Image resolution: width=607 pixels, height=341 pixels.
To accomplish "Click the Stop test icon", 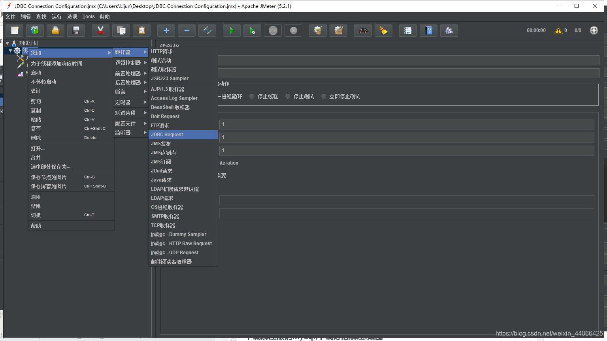I will (273, 30).
